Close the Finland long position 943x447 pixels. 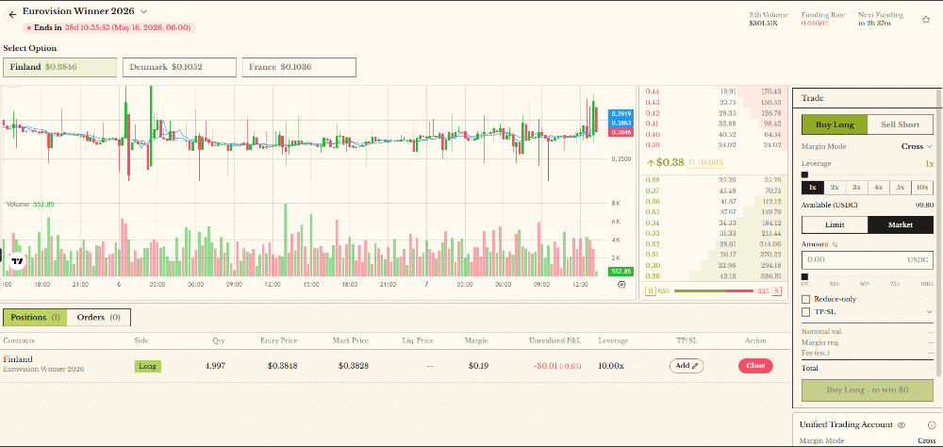pos(755,366)
